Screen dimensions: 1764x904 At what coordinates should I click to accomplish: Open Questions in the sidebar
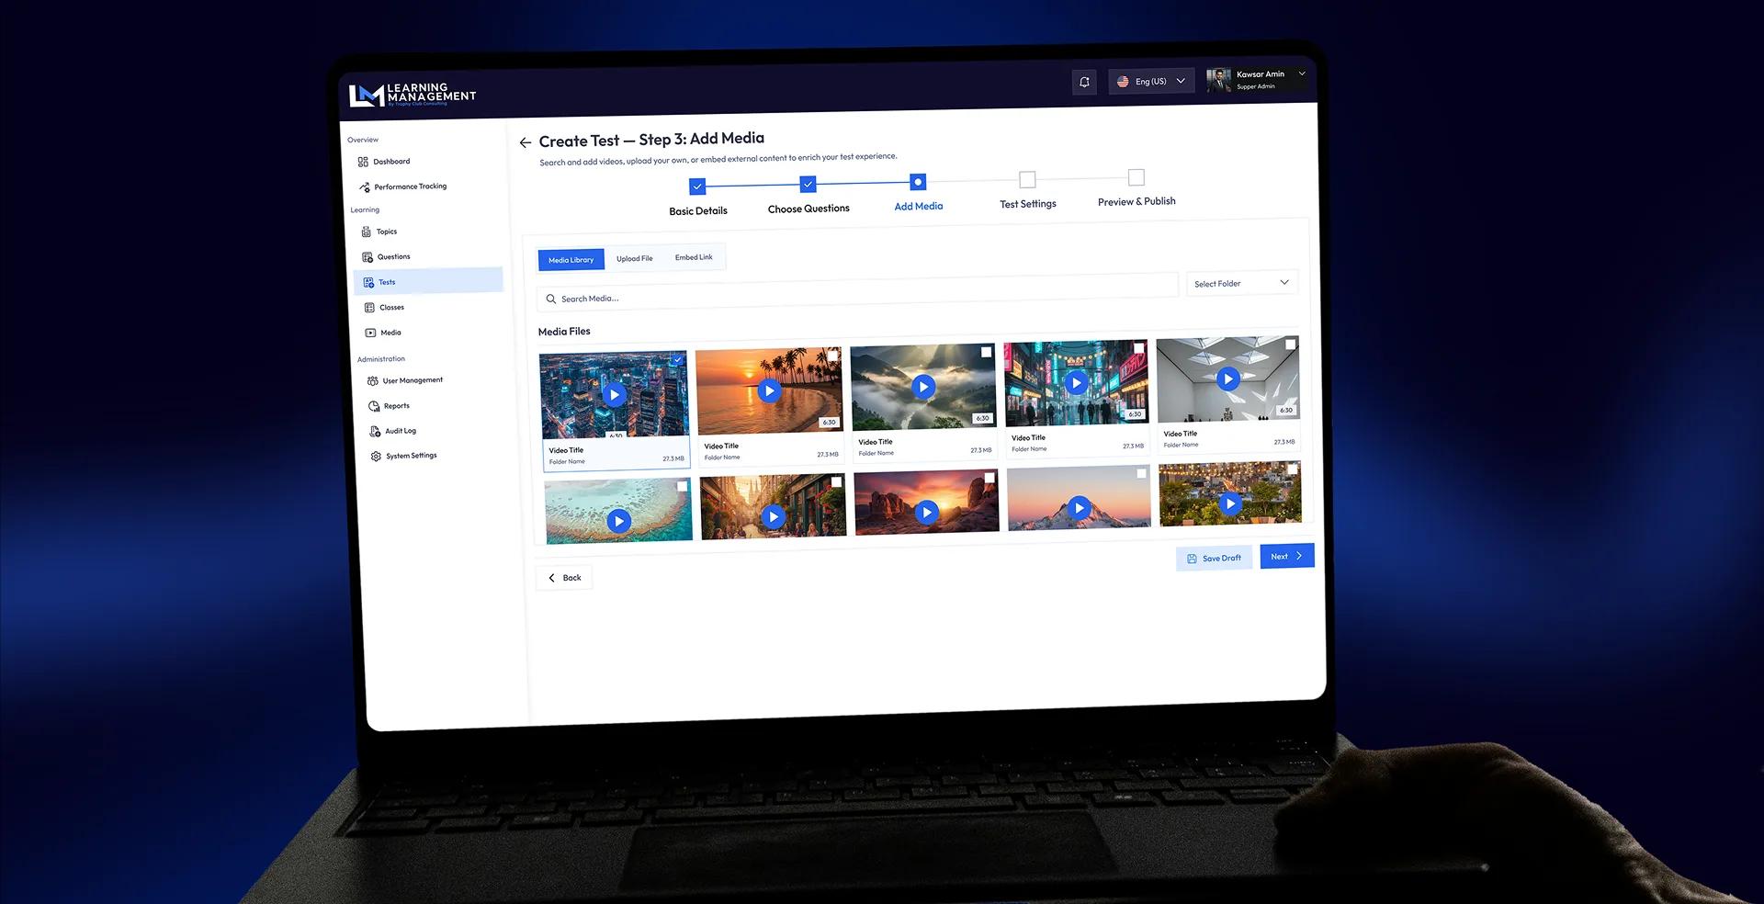point(386,257)
